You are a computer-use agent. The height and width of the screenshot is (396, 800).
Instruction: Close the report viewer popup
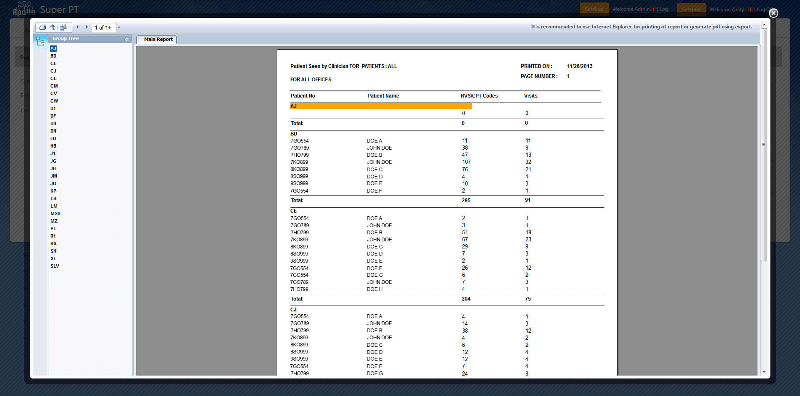[x=773, y=13]
